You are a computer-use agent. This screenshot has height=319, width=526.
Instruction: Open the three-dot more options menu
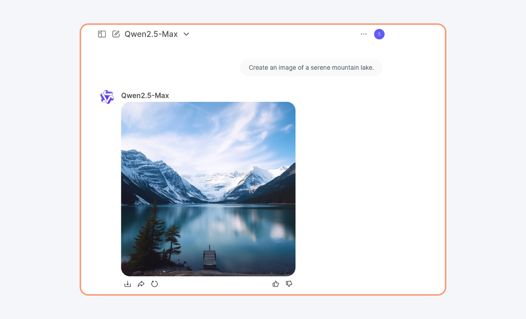363,34
